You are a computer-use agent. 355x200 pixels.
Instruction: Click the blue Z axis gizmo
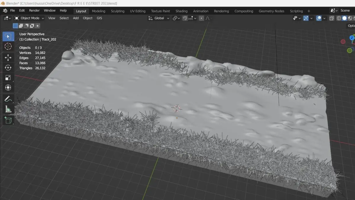[x=352, y=38]
